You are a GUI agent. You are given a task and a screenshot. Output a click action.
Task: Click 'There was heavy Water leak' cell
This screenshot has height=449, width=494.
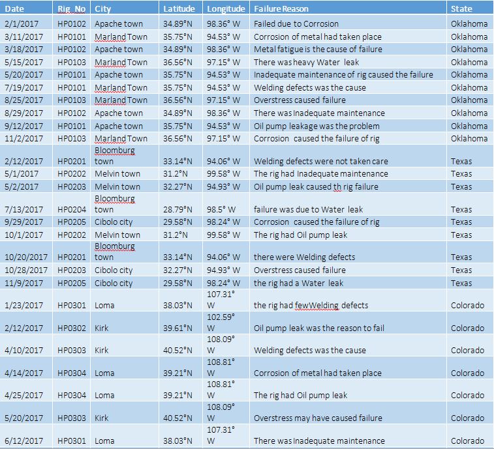pyautogui.click(x=348, y=62)
